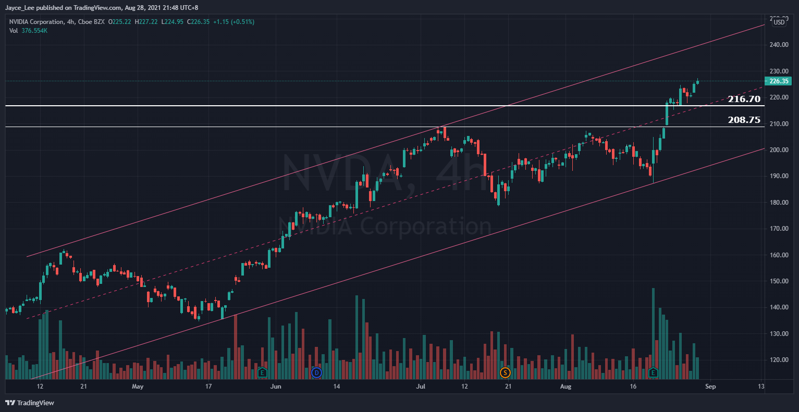Click the 160.00 price axis label
The width and height of the screenshot is (799, 412).
(779, 255)
